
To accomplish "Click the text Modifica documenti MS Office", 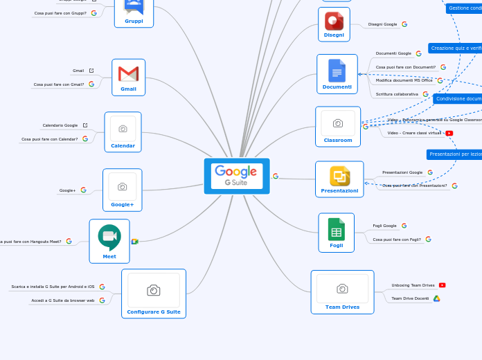I will 404,80.
